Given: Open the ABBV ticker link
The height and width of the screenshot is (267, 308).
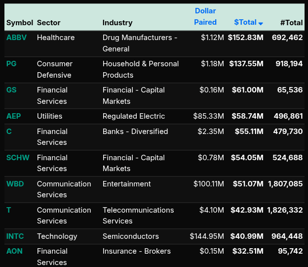Looking at the screenshot, I should point(16,38).
